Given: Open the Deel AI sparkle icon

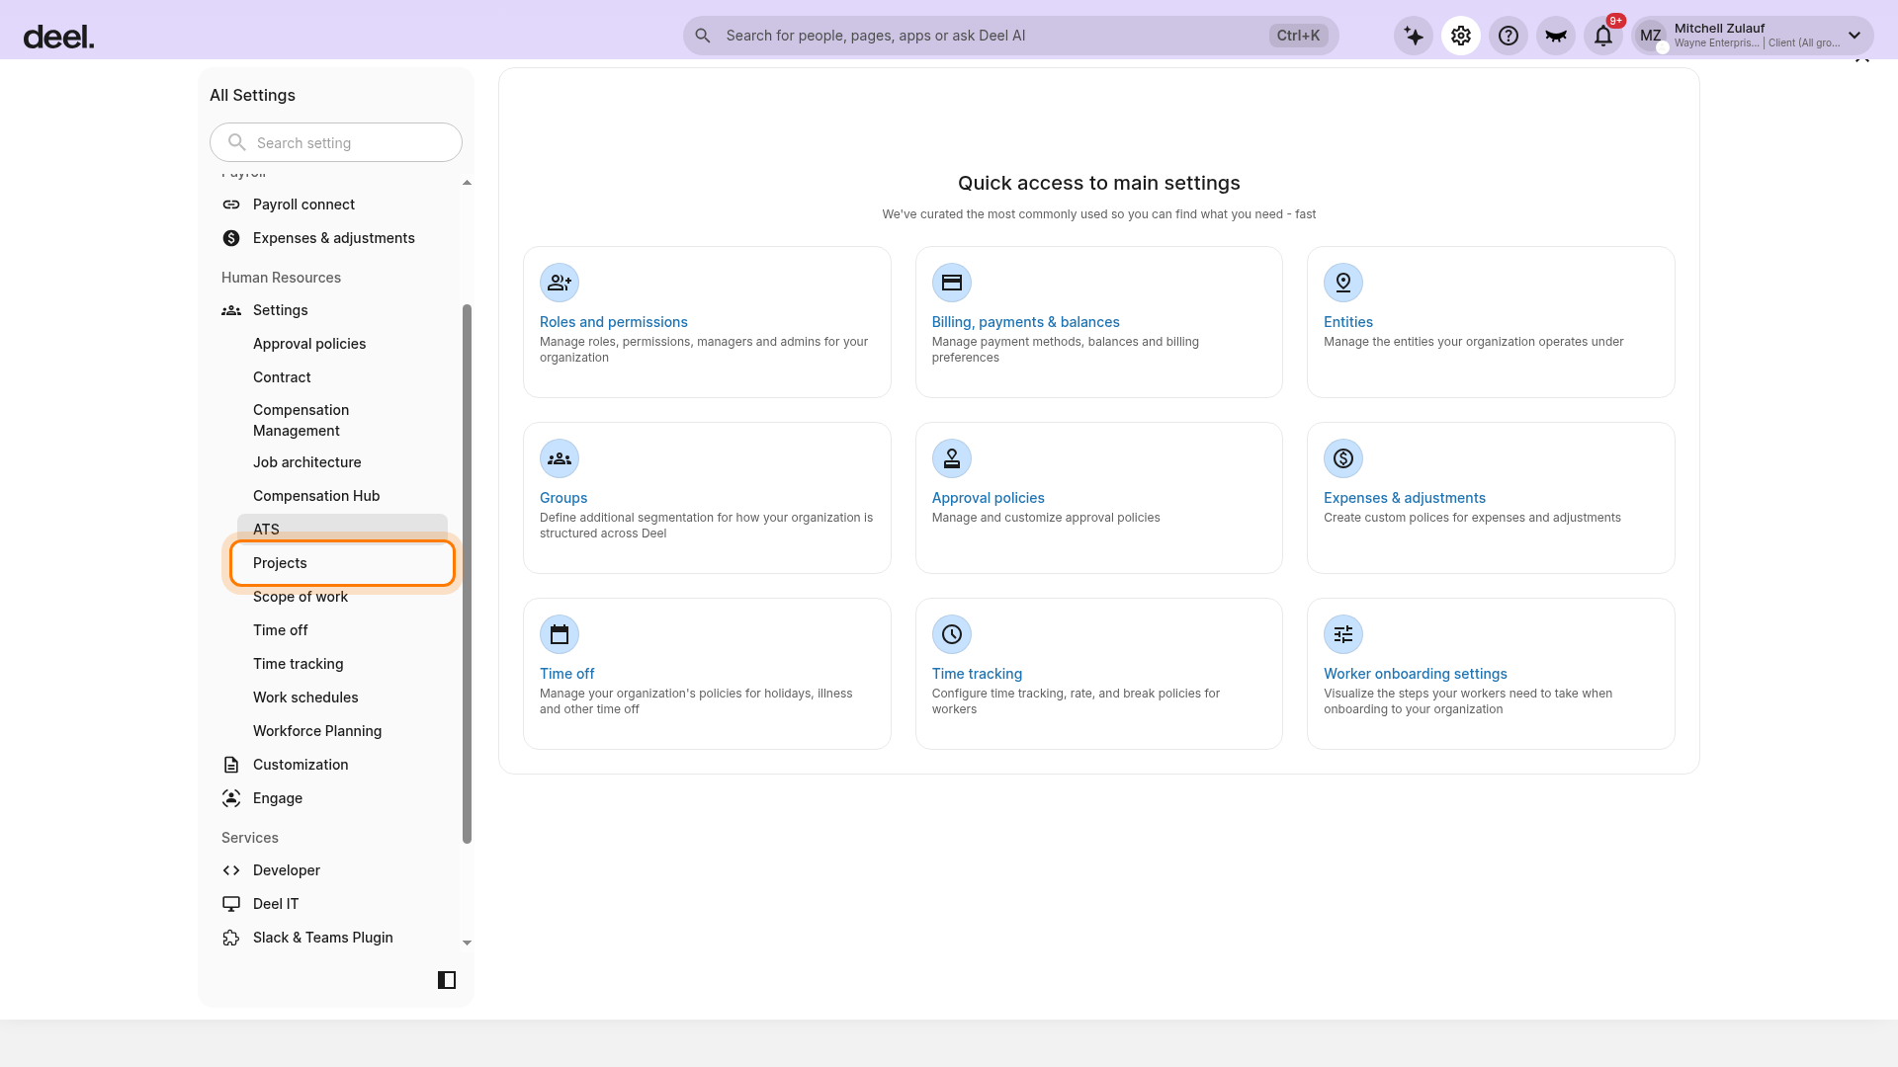Looking at the screenshot, I should click(x=1414, y=36).
